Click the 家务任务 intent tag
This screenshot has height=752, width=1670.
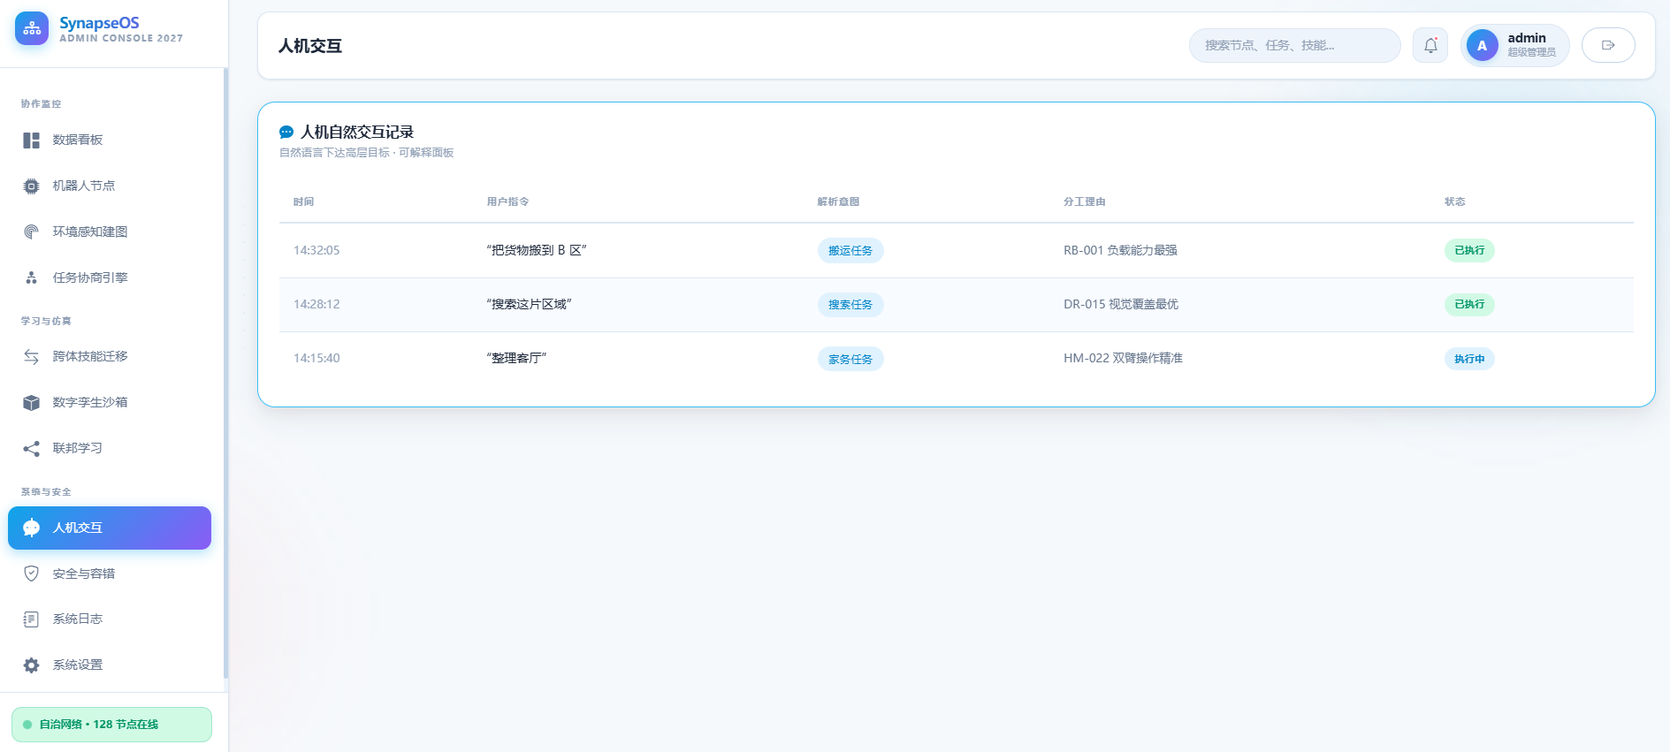pos(850,359)
